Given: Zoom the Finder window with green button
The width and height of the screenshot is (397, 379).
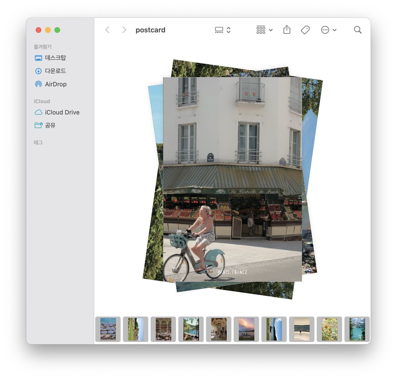Looking at the screenshot, I should [x=57, y=30].
